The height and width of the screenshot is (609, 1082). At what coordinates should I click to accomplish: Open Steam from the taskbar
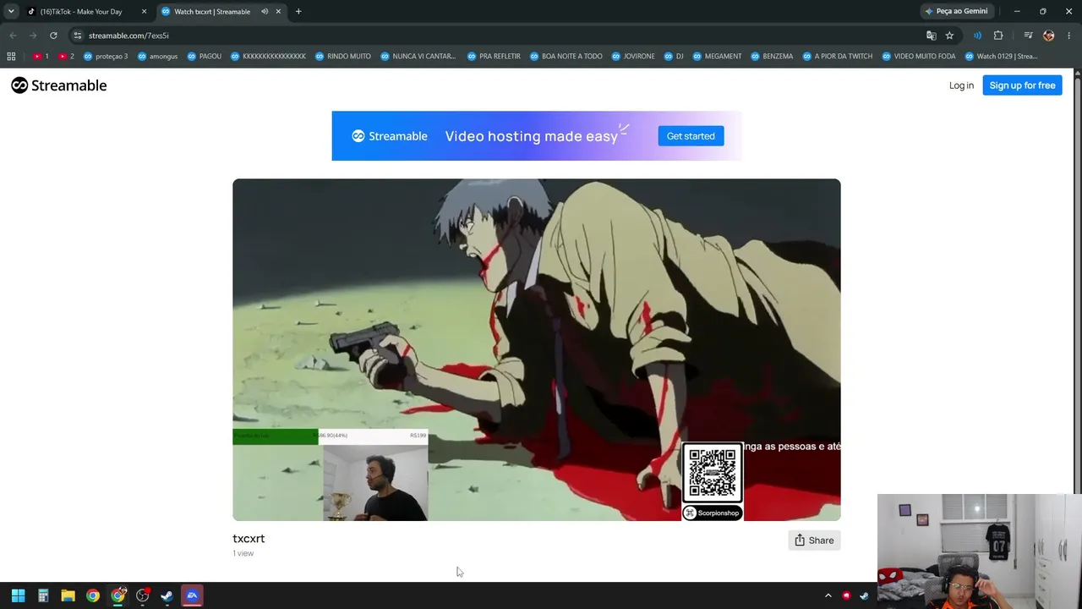point(167,595)
